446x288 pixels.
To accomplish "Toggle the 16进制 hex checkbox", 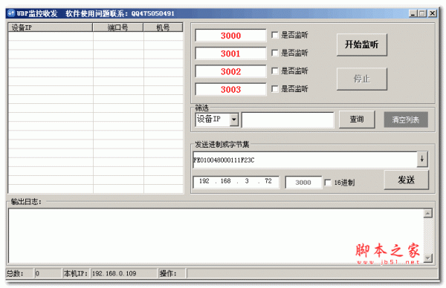I will pos(328,183).
